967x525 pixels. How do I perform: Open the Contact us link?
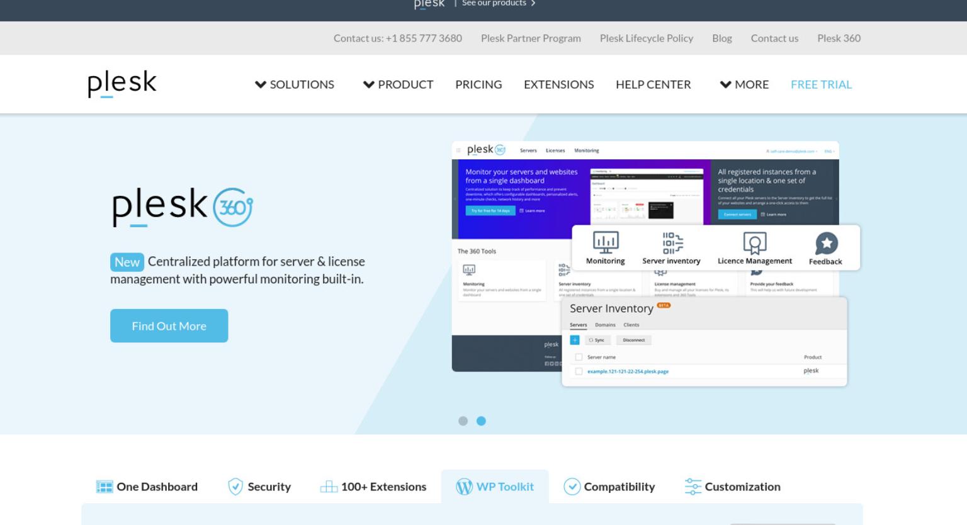[x=774, y=38]
